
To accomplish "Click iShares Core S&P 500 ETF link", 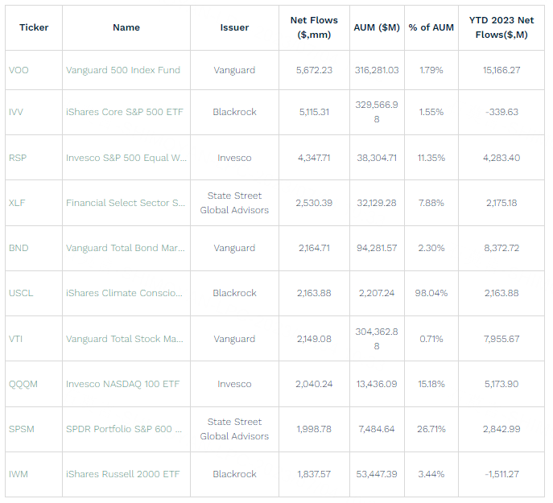I will click(x=123, y=112).
